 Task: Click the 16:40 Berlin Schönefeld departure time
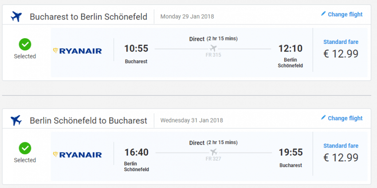[136, 153]
